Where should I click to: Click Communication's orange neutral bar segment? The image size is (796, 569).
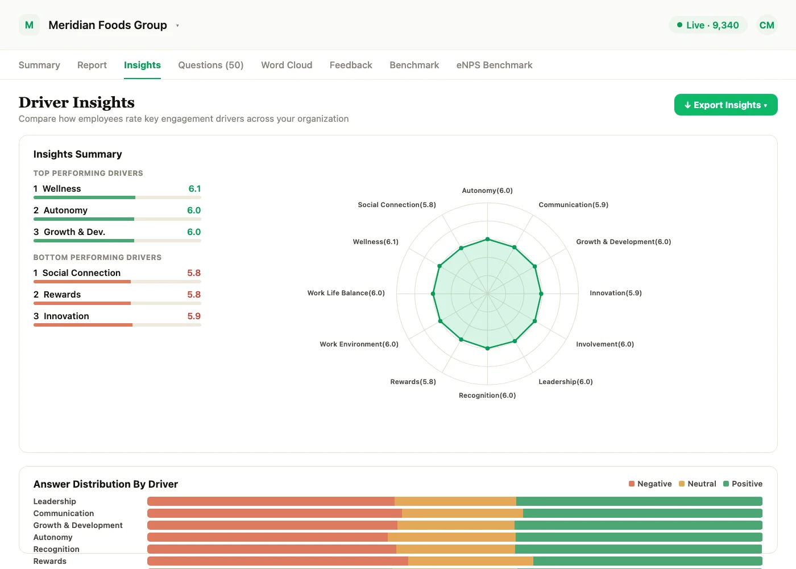pyautogui.click(x=462, y=513)
